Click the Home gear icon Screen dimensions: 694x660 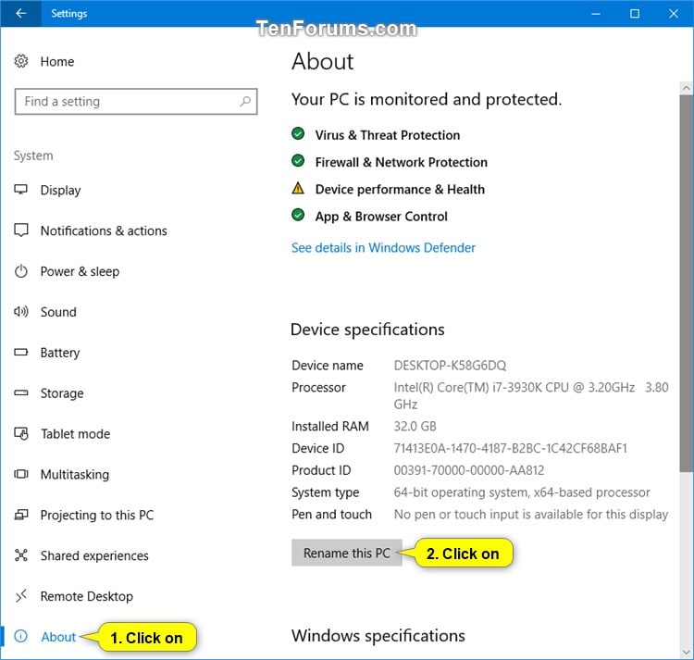click(x=20, y=61)
